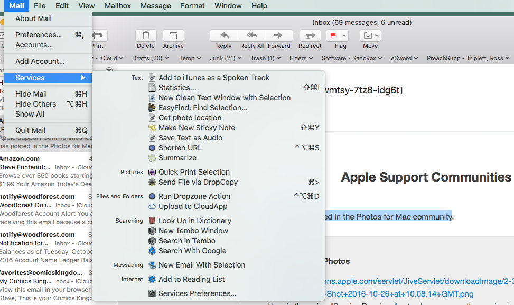Open the JiveServlet downloadImage link

[419, 281]
